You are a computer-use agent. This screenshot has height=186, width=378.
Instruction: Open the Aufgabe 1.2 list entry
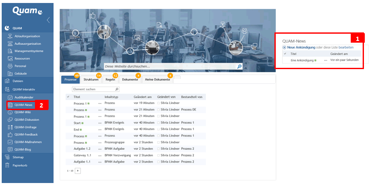pyautogui.click(x=81, y=149)
